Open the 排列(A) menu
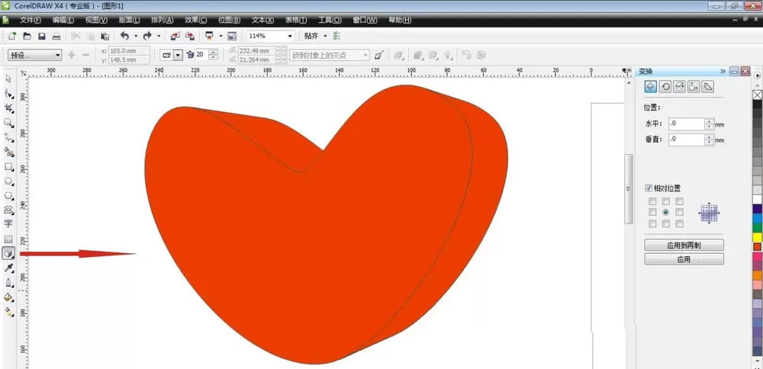The height and width of the screenshot is (369, 763). coord(163,20)
